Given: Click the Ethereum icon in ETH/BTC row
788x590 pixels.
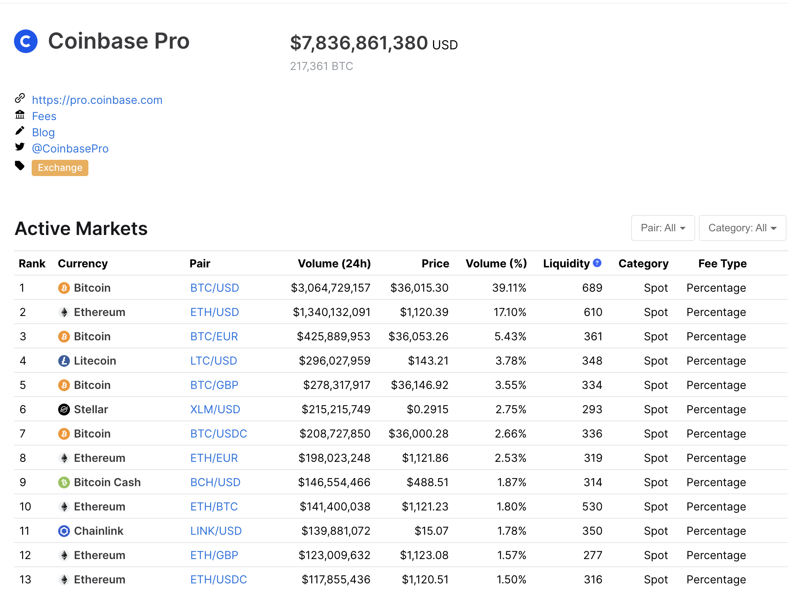Looking at the screenshot, I should pyautogui.click(x=64, y=507).
